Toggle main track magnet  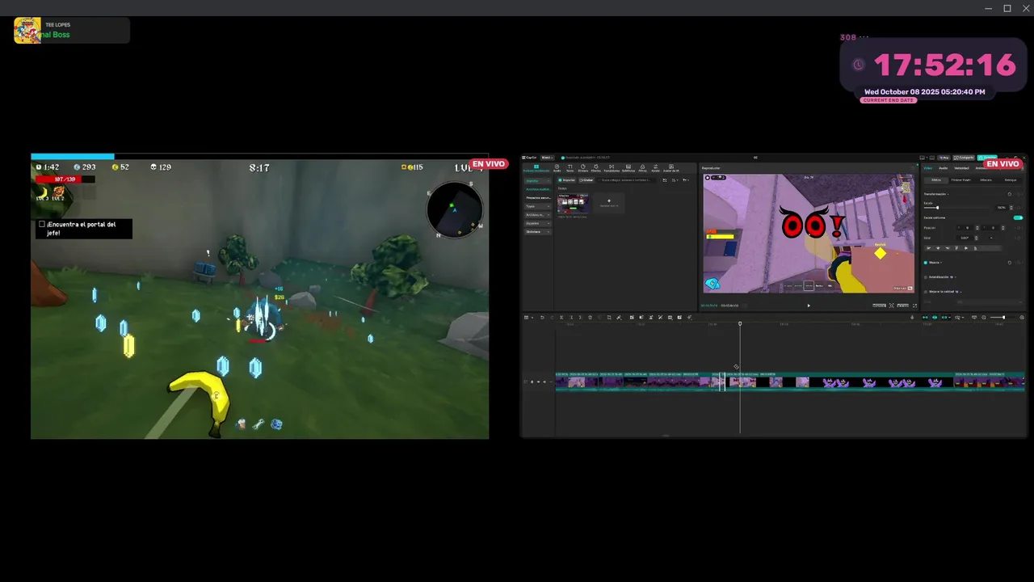tap(925, 317)
